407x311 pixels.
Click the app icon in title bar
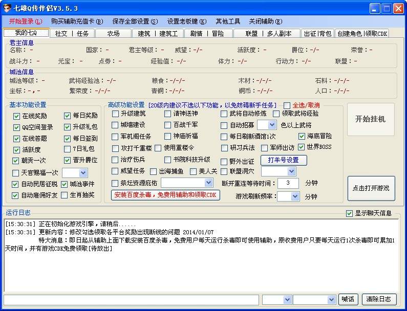click(x=7, y=8)
